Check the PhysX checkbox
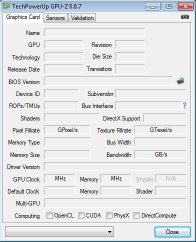Image resolution: width=196 pixels, height=242 pixels. (109, 215)
